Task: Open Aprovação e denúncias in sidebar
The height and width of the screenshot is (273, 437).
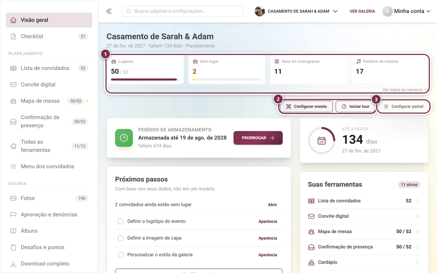Action: click(49, 214)
